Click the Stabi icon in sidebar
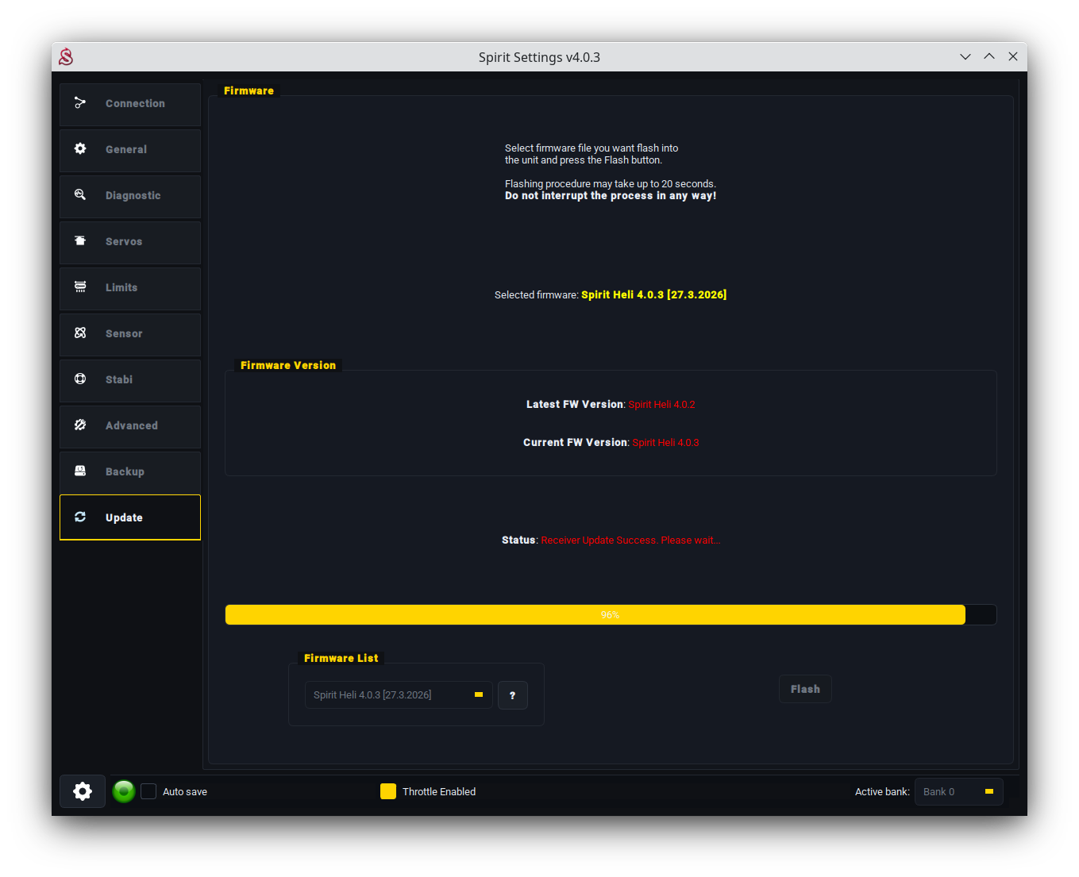 [x=80, y=379]
